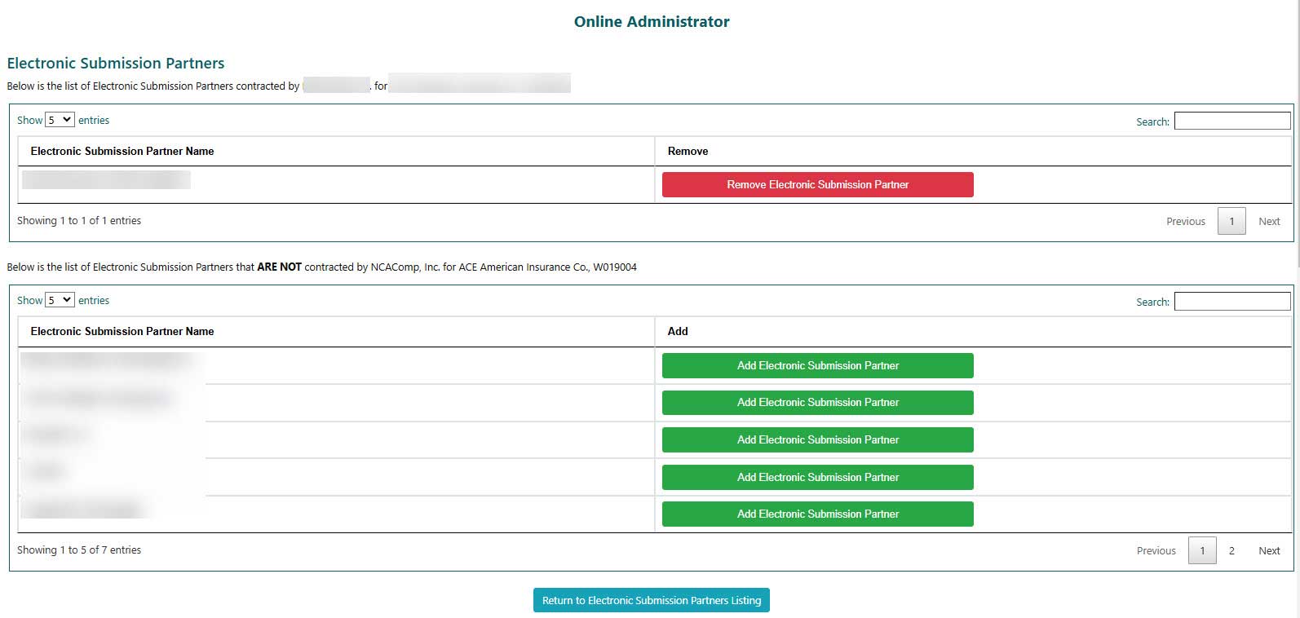Return to Electronic Submission Partners Listing
Image resolution: width=1300 pixels, height=618 pixels.
pyautogui.click(x=651, y=600)
